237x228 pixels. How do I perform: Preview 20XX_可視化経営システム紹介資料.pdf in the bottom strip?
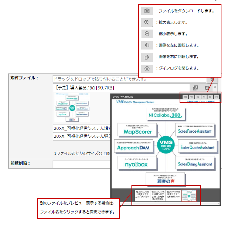[142, 195]
